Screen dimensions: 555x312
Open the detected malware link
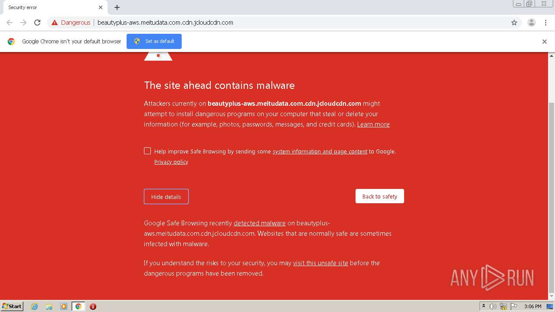(260, 223)
